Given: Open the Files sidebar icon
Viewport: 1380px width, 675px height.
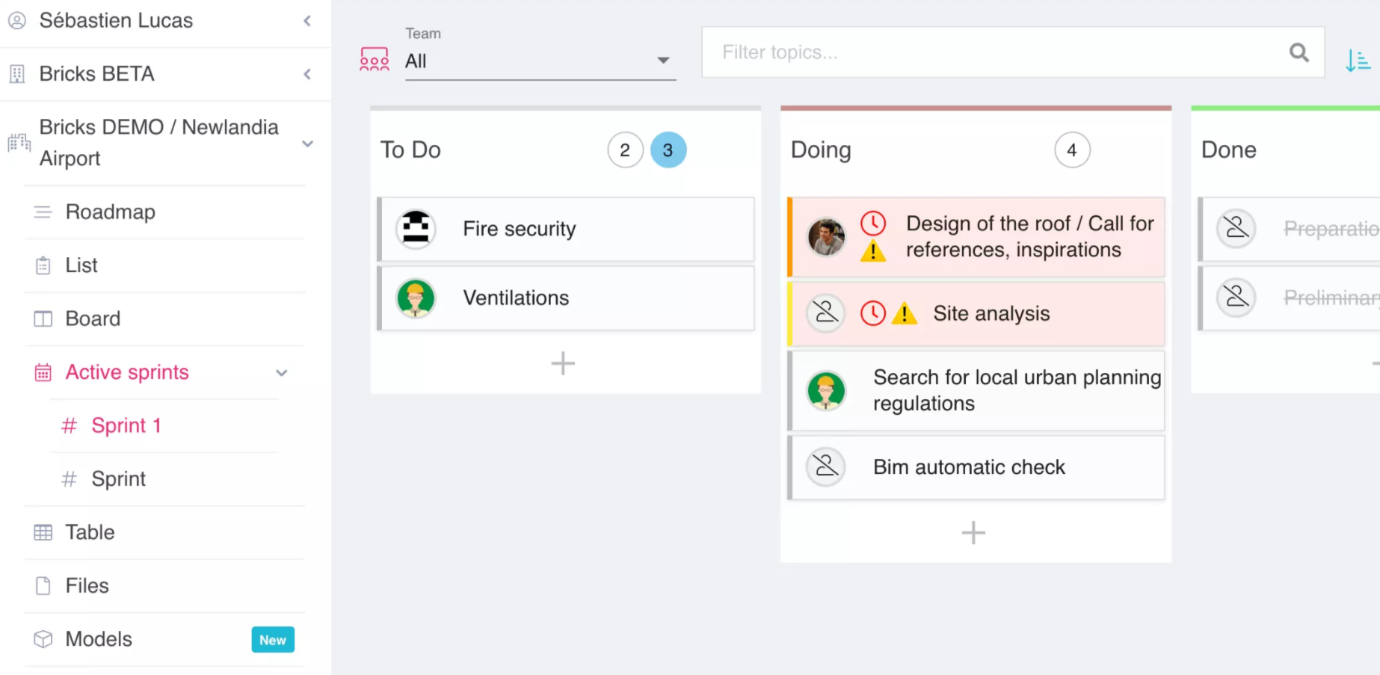Looking at the screenshot, I should coord(43,586).
